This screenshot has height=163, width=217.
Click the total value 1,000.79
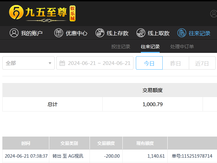coord(153,104)
